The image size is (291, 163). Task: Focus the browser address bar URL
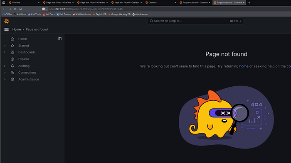(86, 9)
